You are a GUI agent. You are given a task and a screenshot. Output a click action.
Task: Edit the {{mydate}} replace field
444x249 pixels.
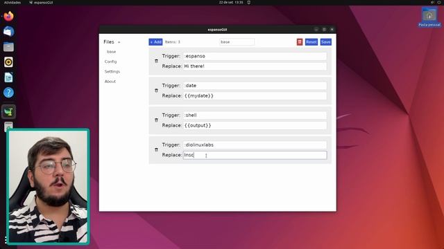click(x=255, y=96)
